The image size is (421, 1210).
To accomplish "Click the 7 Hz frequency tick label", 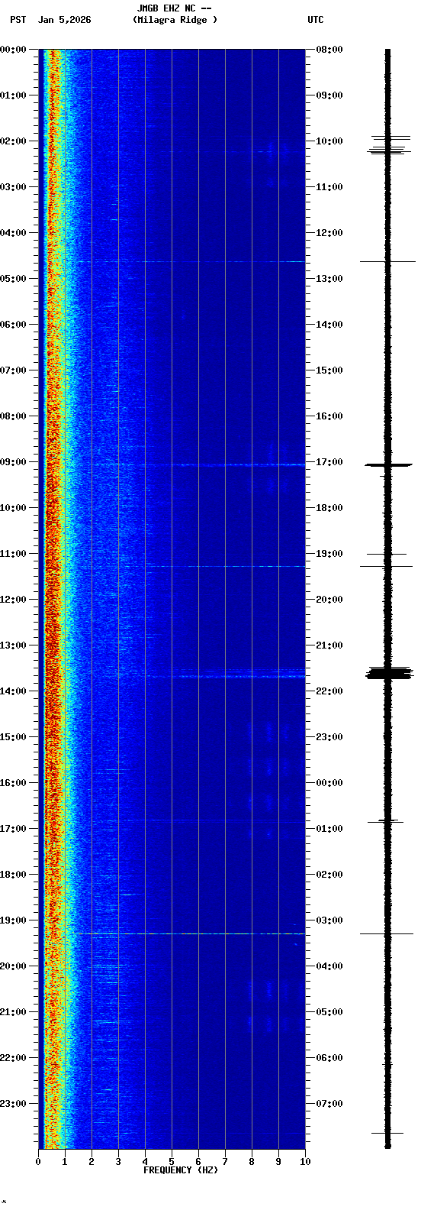I will [x=225, y=1162].
